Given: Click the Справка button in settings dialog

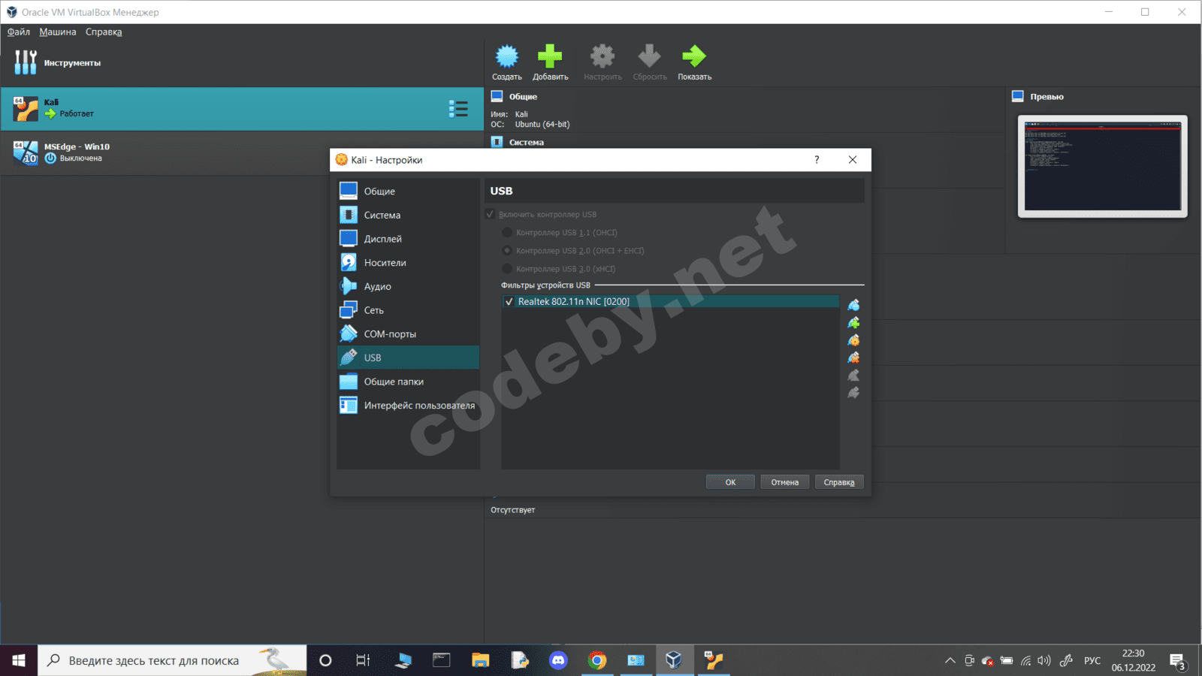Looking at the screenshot, I should point(839,482).
